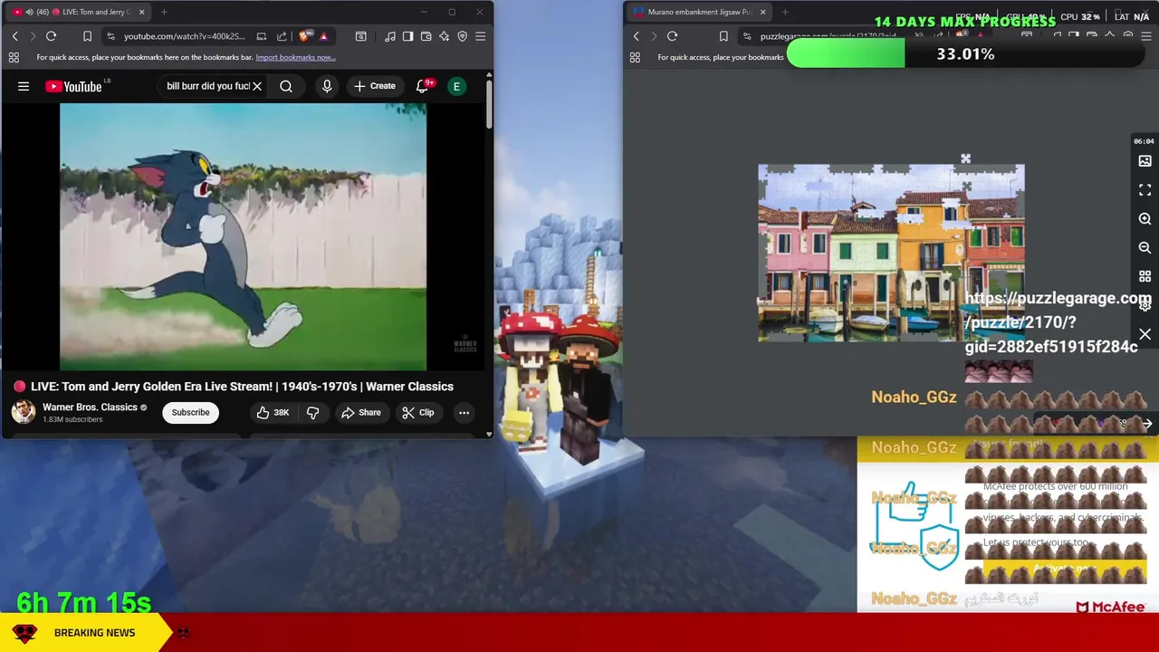
Task: Click the Tom and Jerry video player
Action: [243, 237]
